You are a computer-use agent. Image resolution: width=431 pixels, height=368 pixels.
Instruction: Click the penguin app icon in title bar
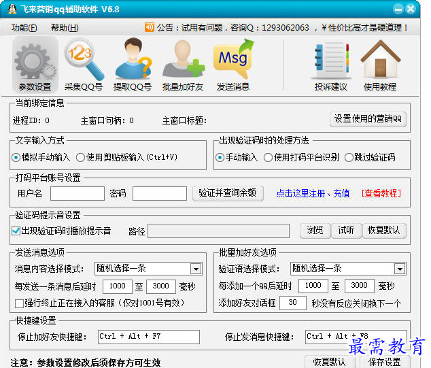point(12,9)
